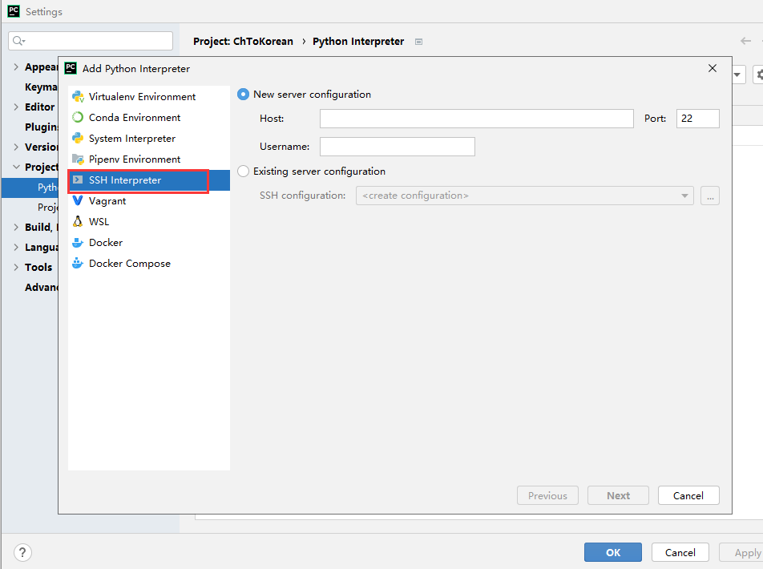Select Vagrant interpreter type
The width and height of the screenshot is (763, 569).
tap(149, 200)
